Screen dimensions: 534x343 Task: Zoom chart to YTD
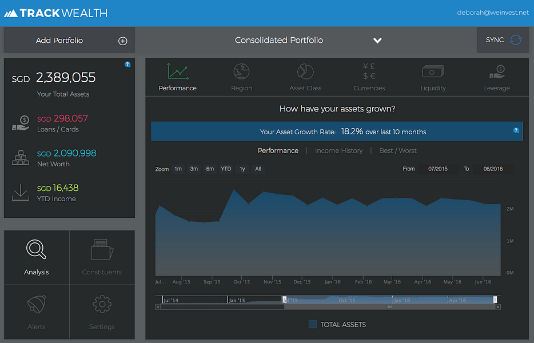point(226,169)
